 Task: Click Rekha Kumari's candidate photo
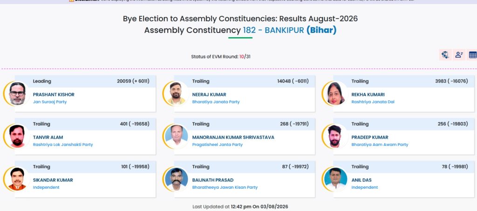coord(335,93)
